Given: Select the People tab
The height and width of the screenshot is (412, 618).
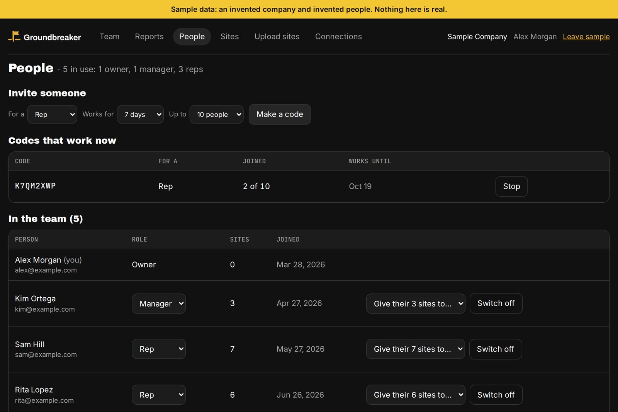Looking at the screenshot, I should pos(192,37).
